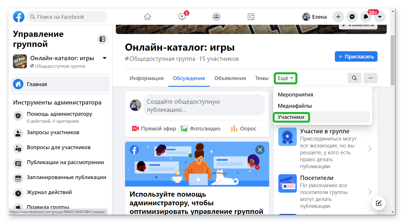Open Запросы участников in sidebar
This screenshot has height=224, width=404.
click(x=53, y=132)
